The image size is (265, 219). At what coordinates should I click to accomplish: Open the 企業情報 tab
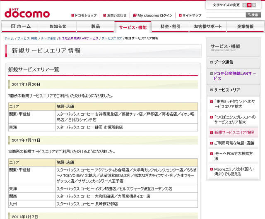pyautogui.click(x=245, y=26)
